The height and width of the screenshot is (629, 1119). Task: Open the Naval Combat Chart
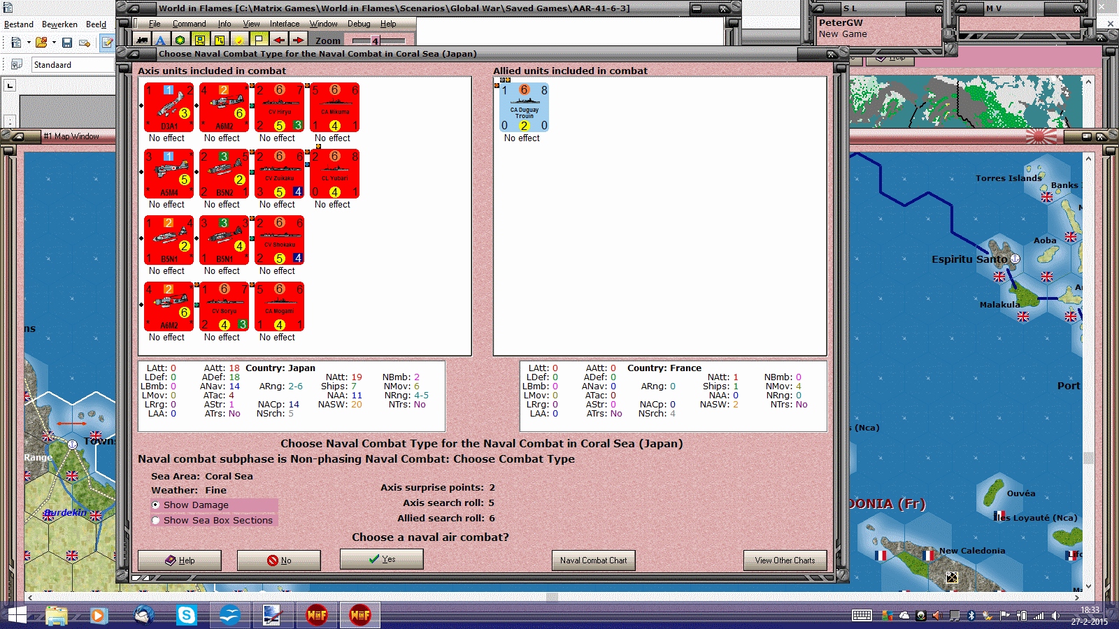[594, 561]
